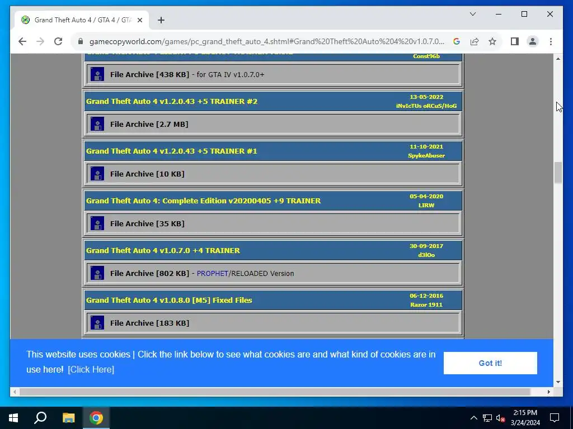Click the Const96b author name

point(426,56)
